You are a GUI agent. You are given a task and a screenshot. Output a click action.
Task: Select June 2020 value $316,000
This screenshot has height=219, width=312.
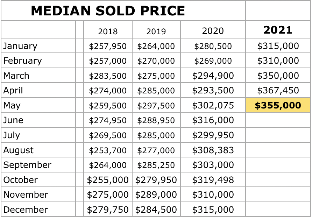[213, 120]
